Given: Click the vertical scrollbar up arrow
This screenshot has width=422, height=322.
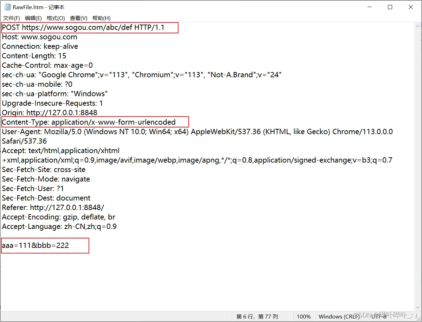Looking at the screenshot, I should tap(418, 26).
